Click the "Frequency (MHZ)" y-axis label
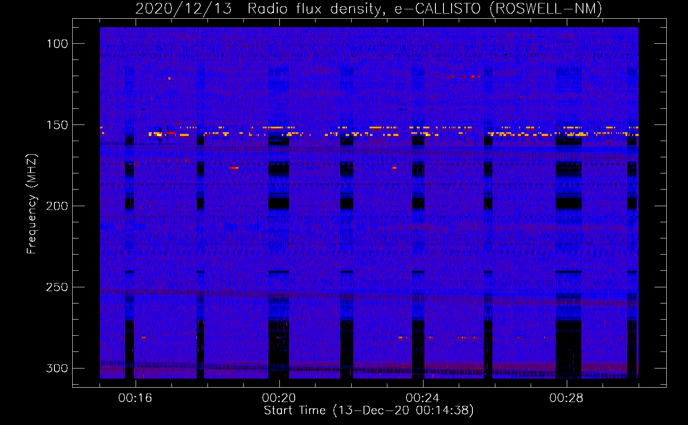 coord(32,204)
